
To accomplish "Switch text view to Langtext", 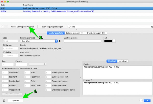I will tap(123, 61).
